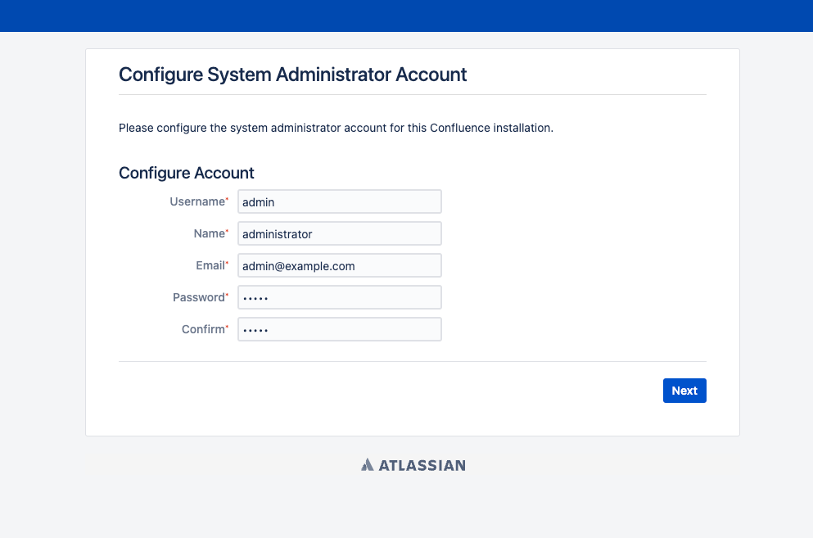This screenshot has height=538, width=813.
Task: Click the Confirm field label
Action: click(203, 329)
